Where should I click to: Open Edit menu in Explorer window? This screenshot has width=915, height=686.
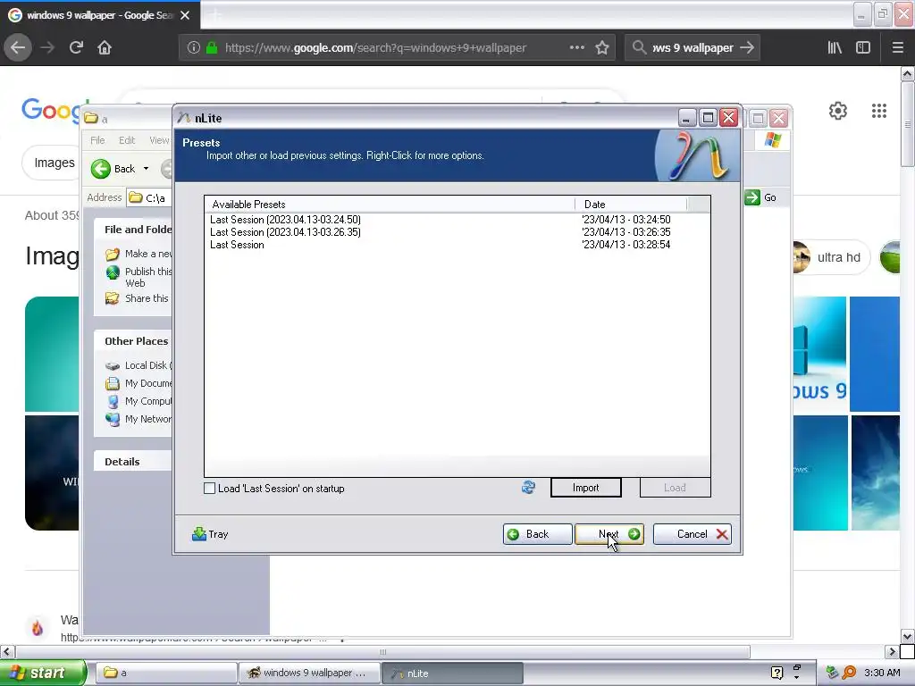[127, 140]
